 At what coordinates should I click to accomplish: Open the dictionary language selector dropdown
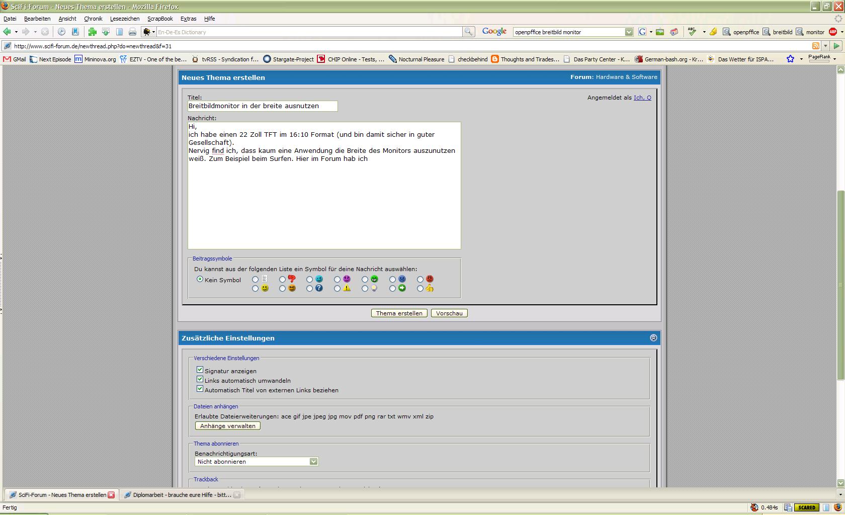[153, 32]
